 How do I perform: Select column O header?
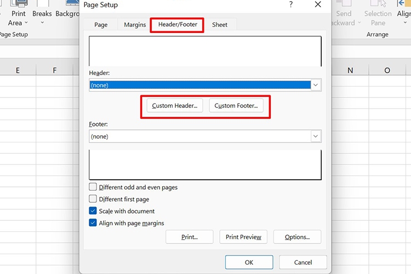point(387,70)
